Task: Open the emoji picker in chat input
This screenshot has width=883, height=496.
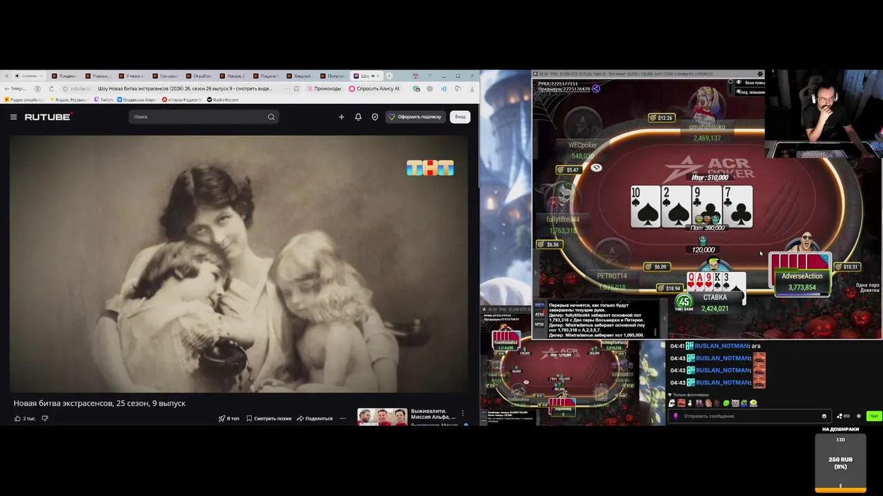Action: tap(824, 416)
